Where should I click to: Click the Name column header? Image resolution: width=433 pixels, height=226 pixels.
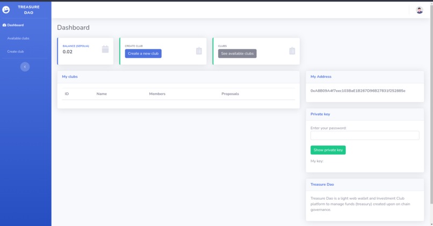(102, 94)
